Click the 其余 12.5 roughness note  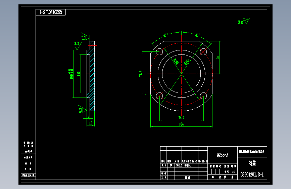(244, 22)
